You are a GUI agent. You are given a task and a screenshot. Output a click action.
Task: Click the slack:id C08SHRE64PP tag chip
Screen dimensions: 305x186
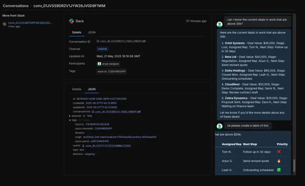[x=111, y=72]
